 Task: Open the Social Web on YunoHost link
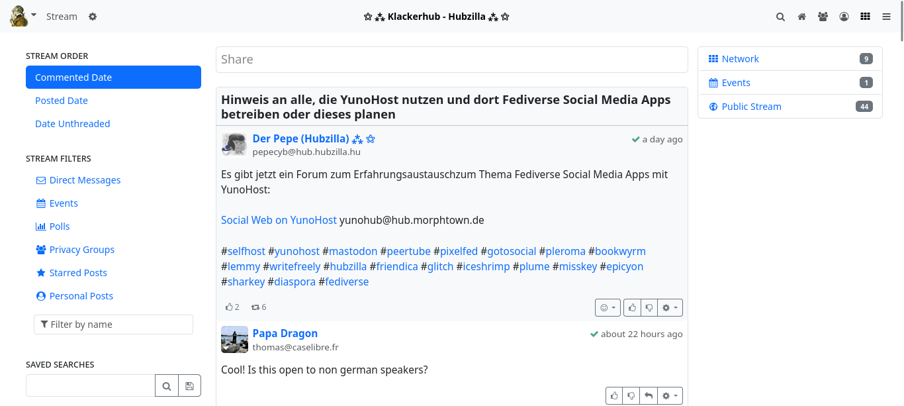[279, 220]
